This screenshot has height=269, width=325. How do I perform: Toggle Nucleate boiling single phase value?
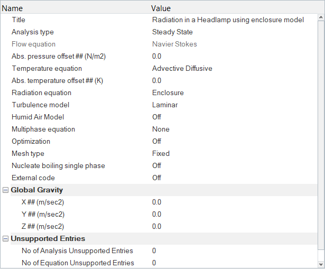click(156, 166)
